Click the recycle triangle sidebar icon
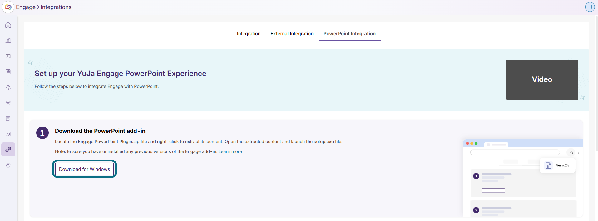This screenshot has width=598, height=221. click(x=8, y=87)
